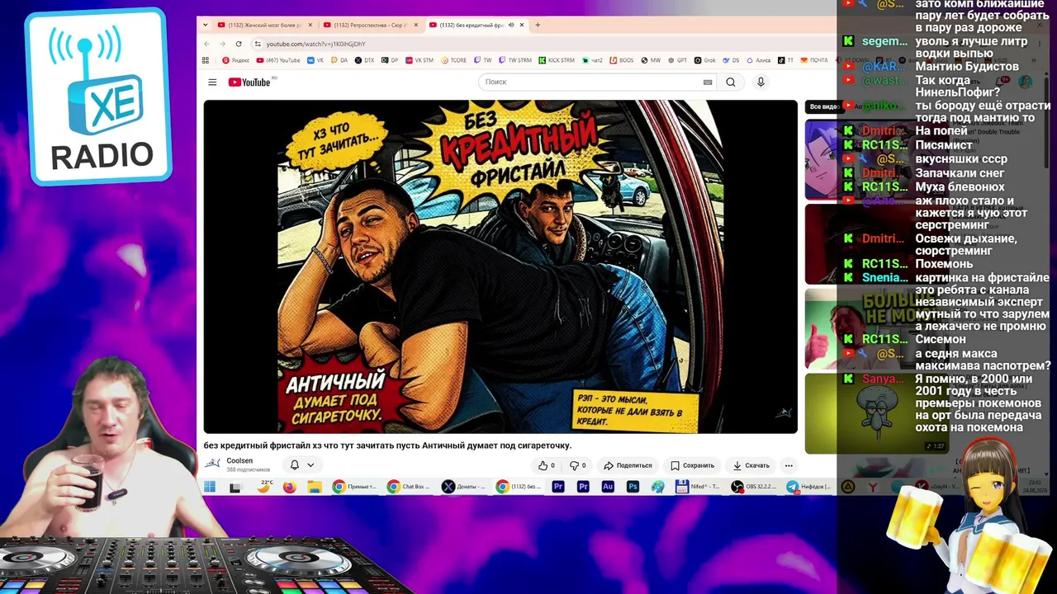Click the Поделиться share button
The width and height of the screenshot is (1057, 594).
click(x=628, y=465)
